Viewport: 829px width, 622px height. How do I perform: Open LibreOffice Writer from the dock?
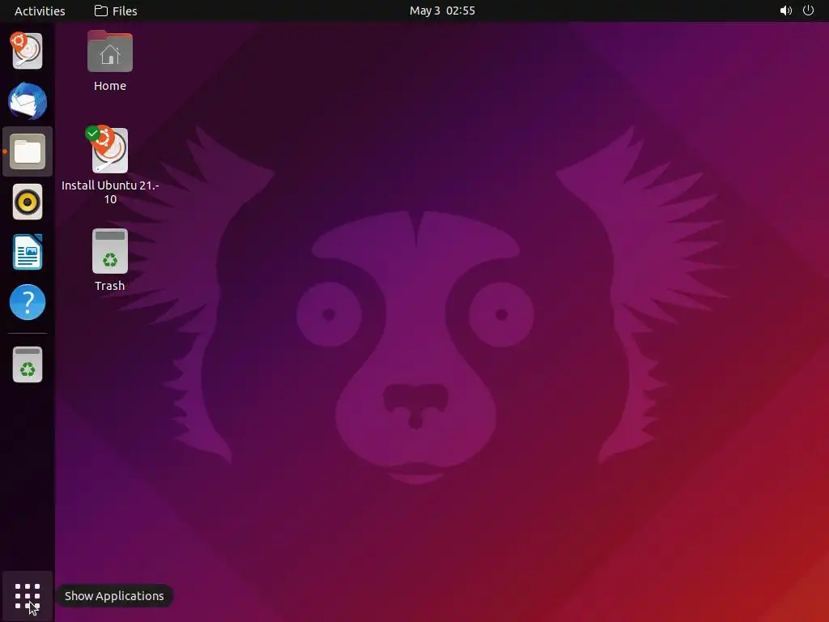pos(28,252)
